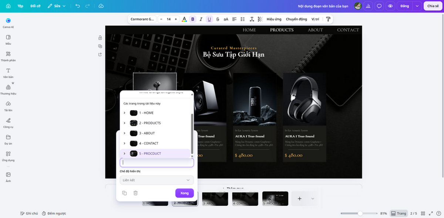Toggle bulleted list formatting

(243, 19)
